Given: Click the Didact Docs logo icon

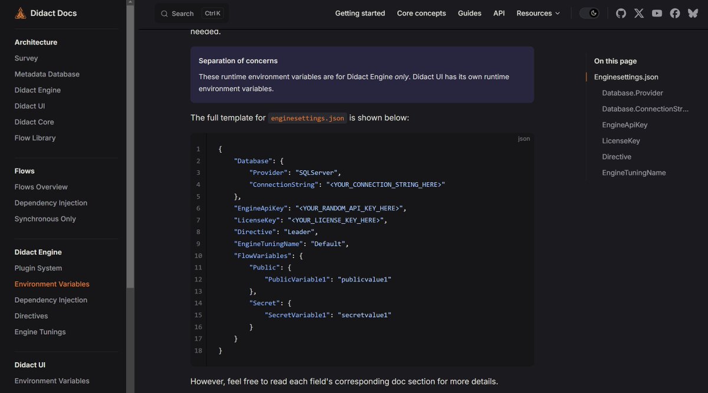Looking at the screenshot, I should tap(21, 13).
